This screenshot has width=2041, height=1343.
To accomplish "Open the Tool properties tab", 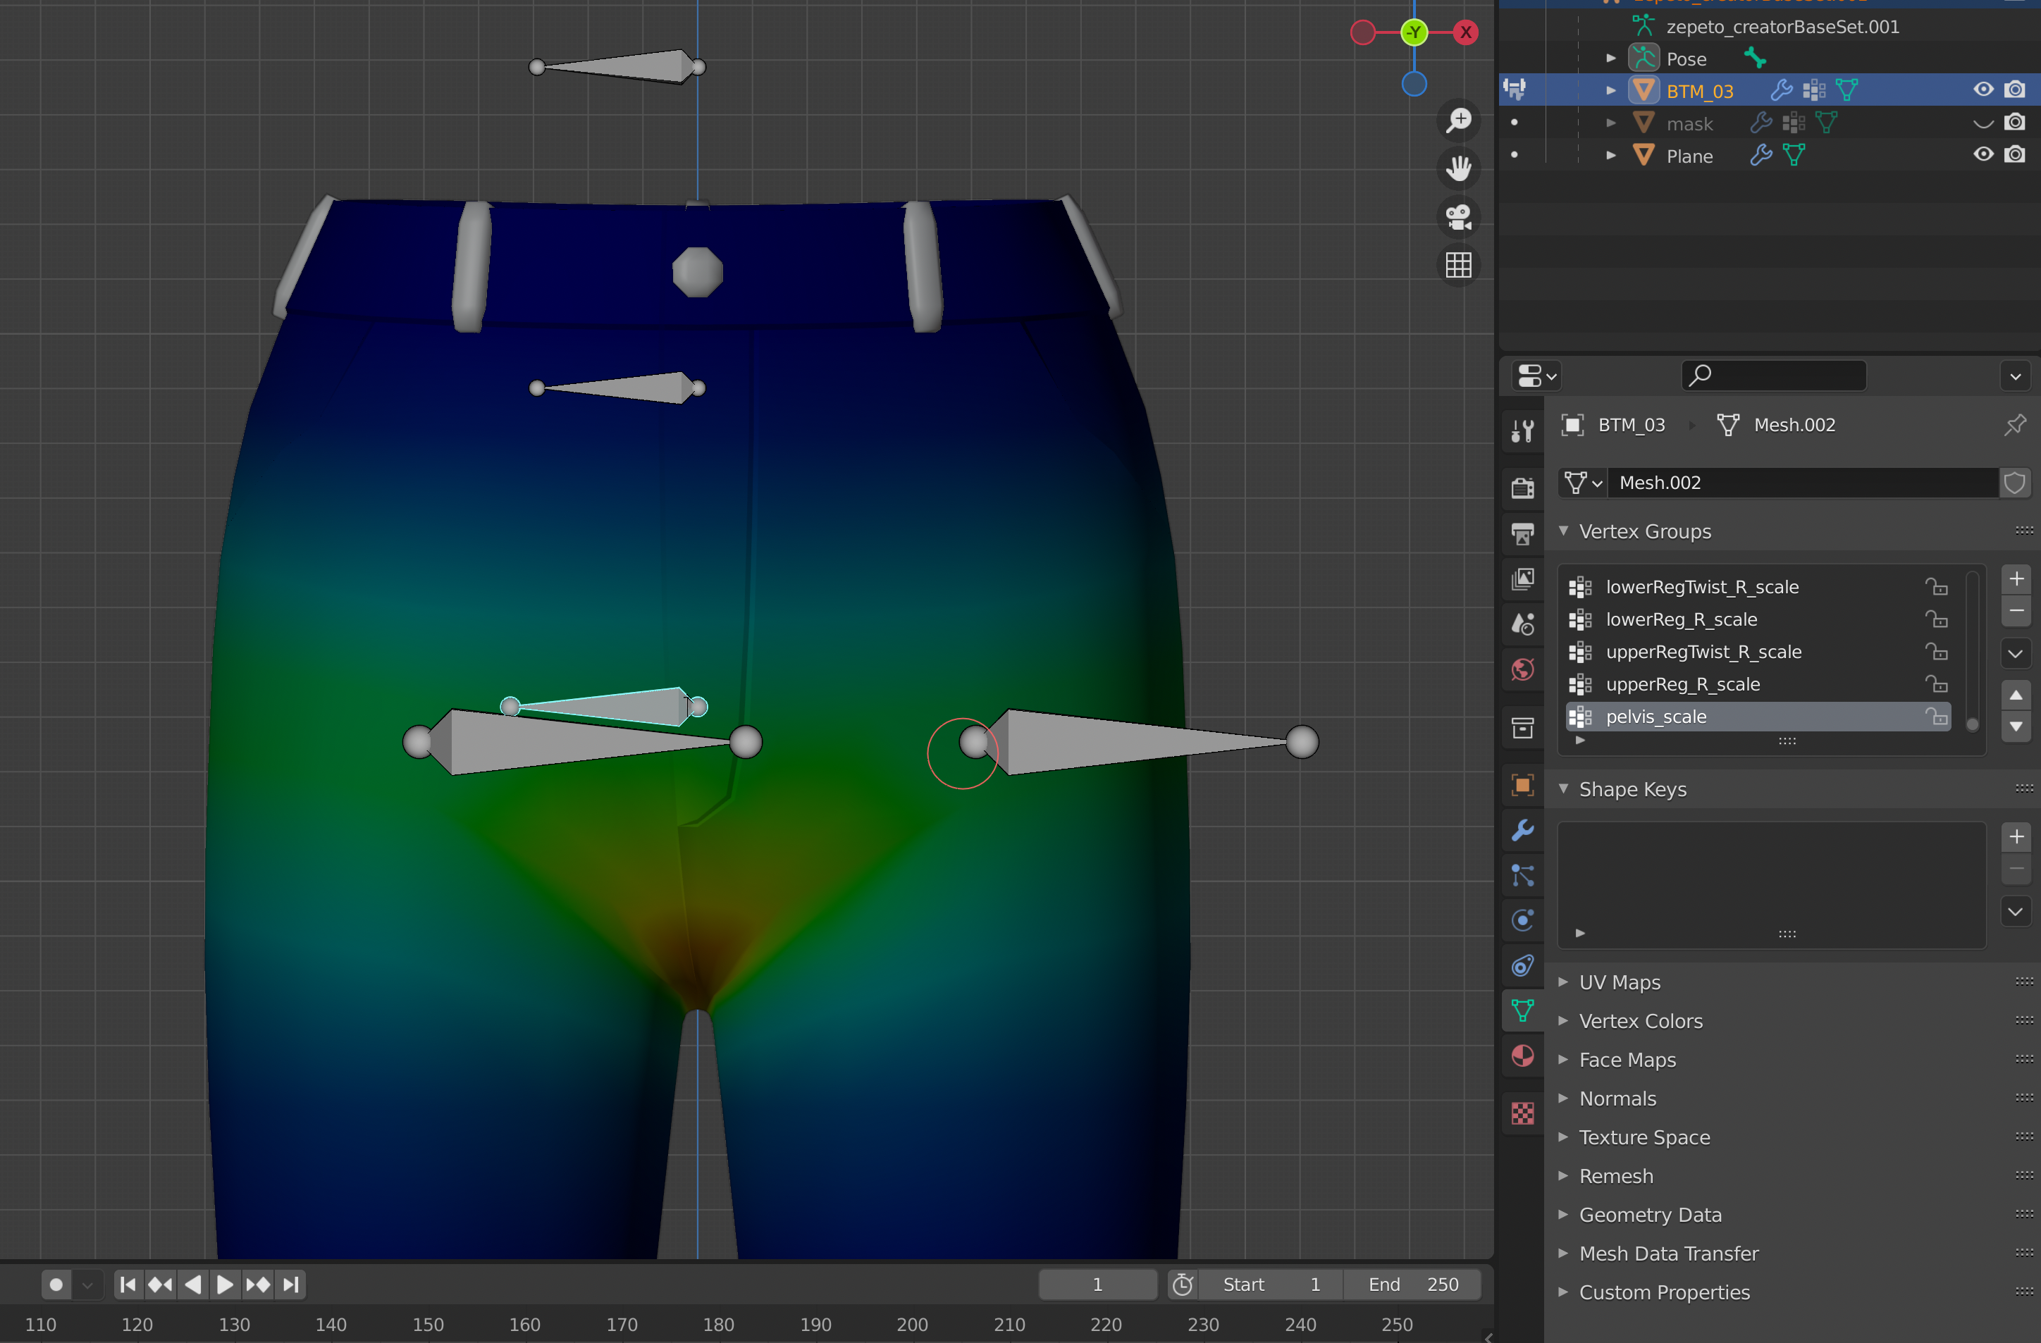I will (1523, 431).
